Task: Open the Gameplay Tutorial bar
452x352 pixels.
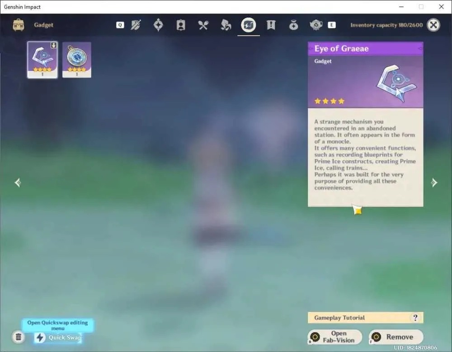Action: [x=366, y=318]
